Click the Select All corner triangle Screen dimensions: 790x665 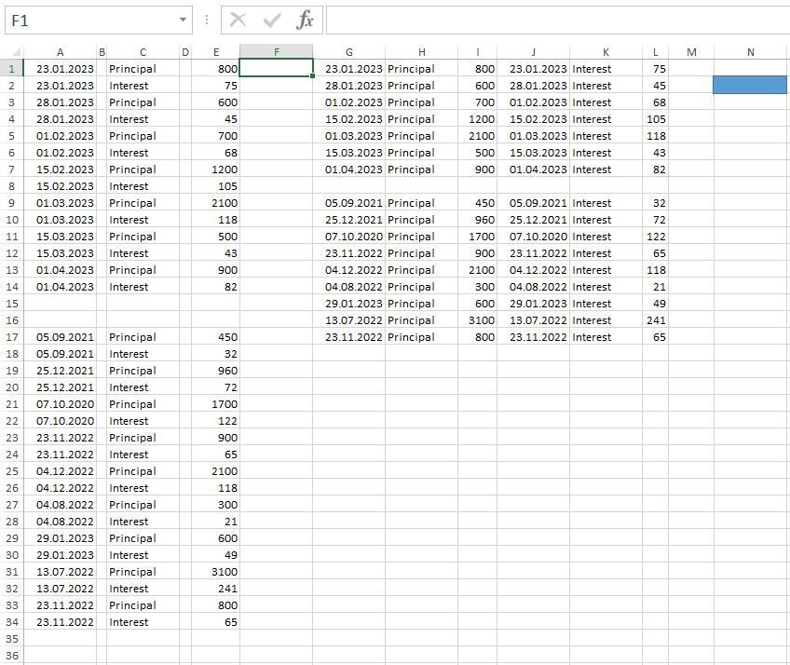16,52
